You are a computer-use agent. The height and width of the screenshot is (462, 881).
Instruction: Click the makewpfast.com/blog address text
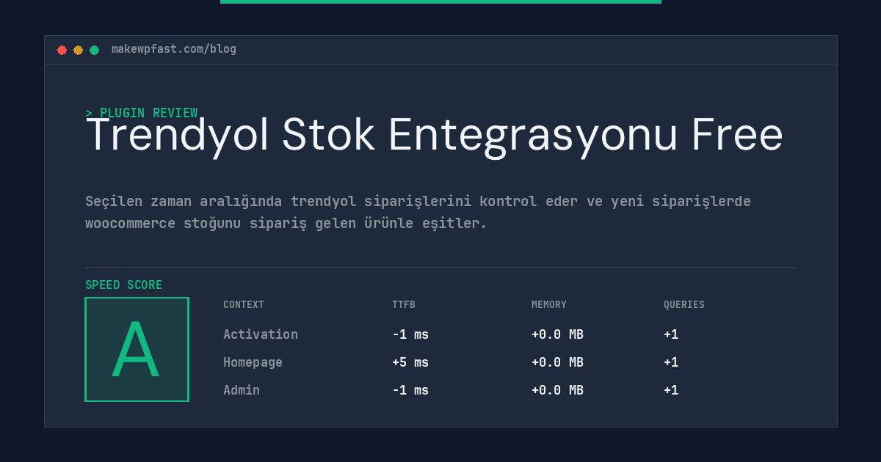[x=174, y=49]
